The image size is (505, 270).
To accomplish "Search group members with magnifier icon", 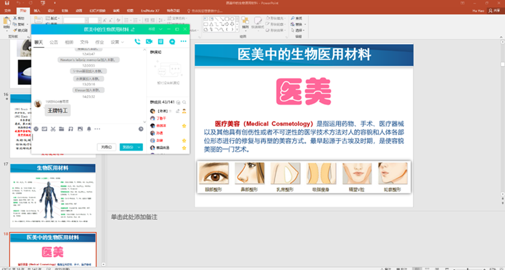I will [x=184, y=102].
